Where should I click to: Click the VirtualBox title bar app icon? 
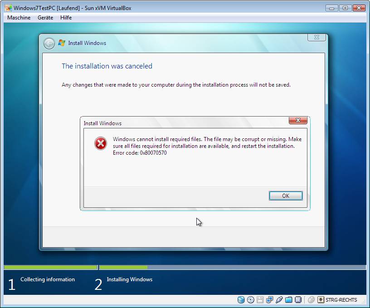tap(8, 8)
